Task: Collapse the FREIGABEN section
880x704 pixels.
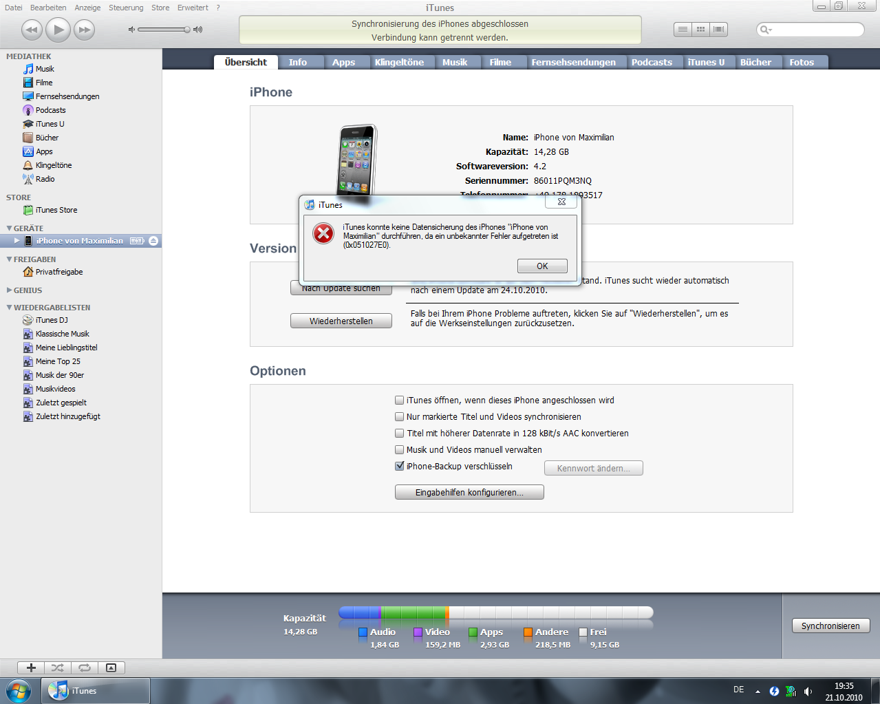Action: pyautogui.click(x=9, y=259)
